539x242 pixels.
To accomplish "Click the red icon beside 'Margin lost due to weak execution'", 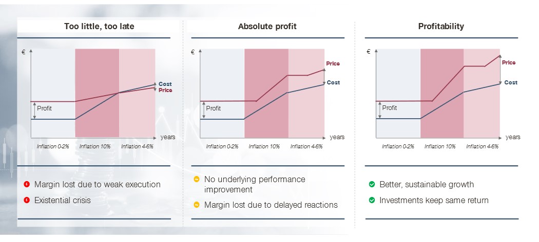I will (x=27, y=184).
